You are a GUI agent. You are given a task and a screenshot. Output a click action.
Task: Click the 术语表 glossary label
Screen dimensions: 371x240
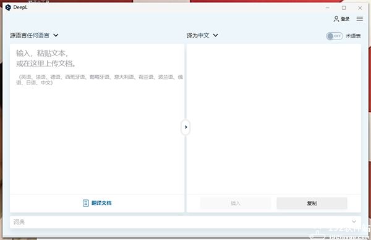coord(353,36)
